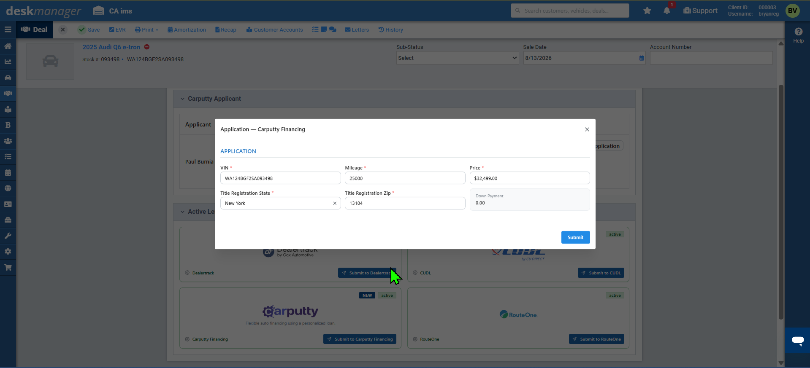Viewport: 810px width, 368px height.
Task: Open EVR from the toolbar
Action: coord(117,30)
